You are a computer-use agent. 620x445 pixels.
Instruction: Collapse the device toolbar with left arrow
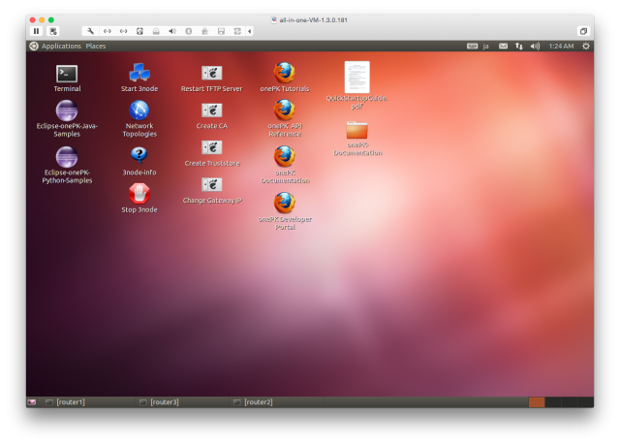pos(250,31)
